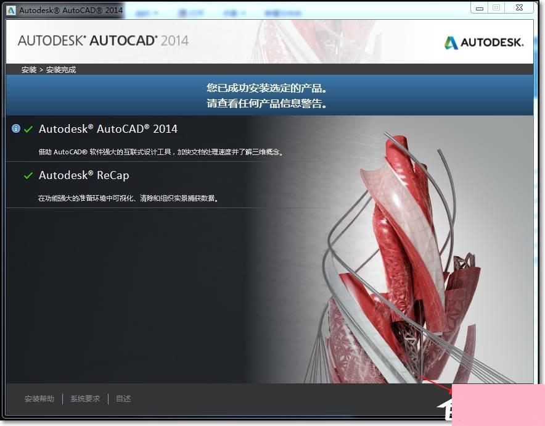The height and width of the screenshot is (426, 545).
Task: Click the AutoCAD description starting 借助 AutoCAD
Action: click(x=161, y=152)
